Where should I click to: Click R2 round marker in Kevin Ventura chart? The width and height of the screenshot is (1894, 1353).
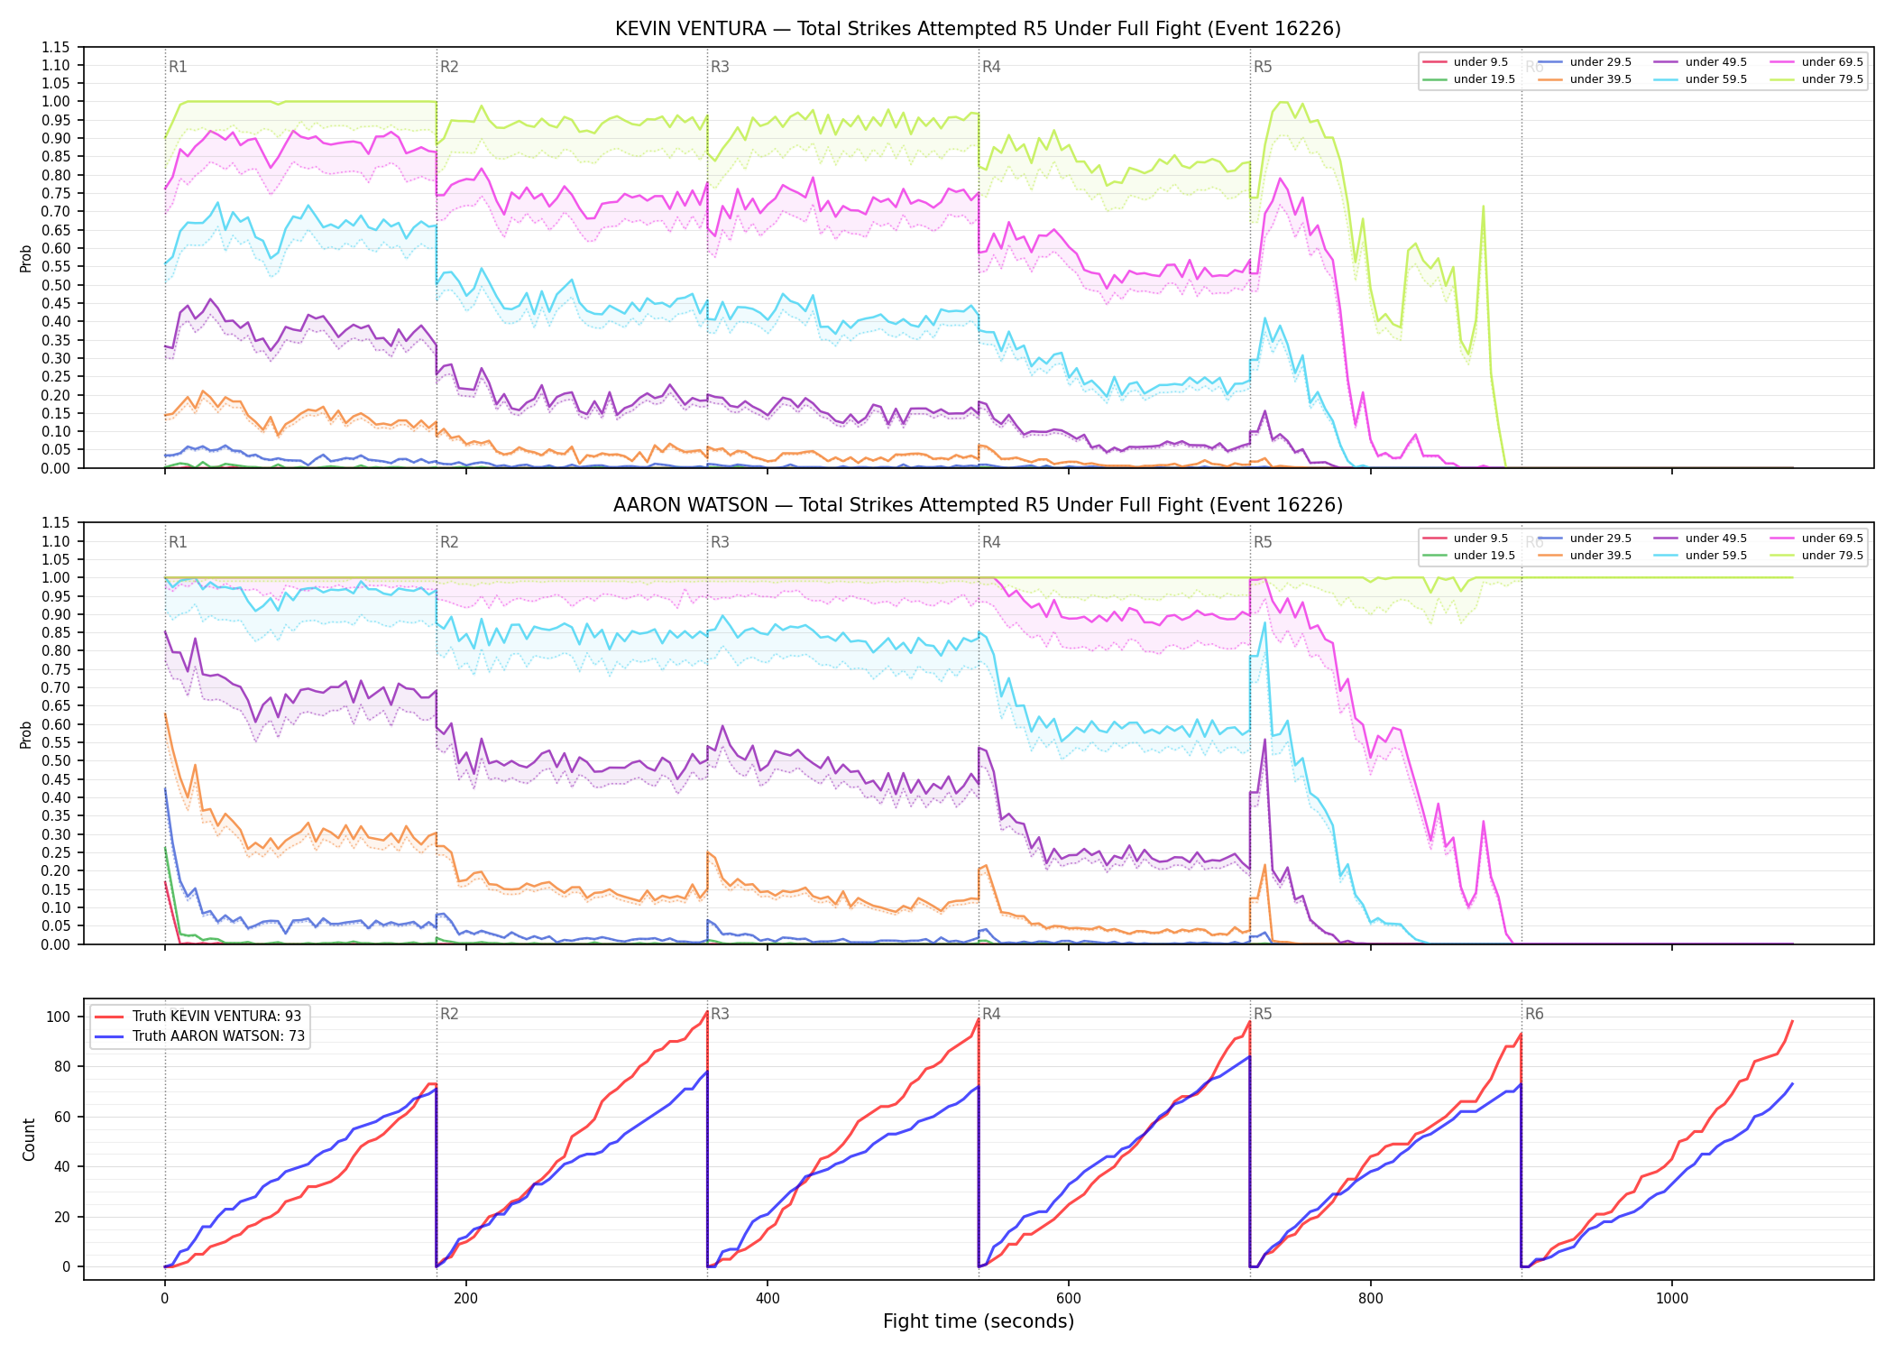[x=449, y=67]
